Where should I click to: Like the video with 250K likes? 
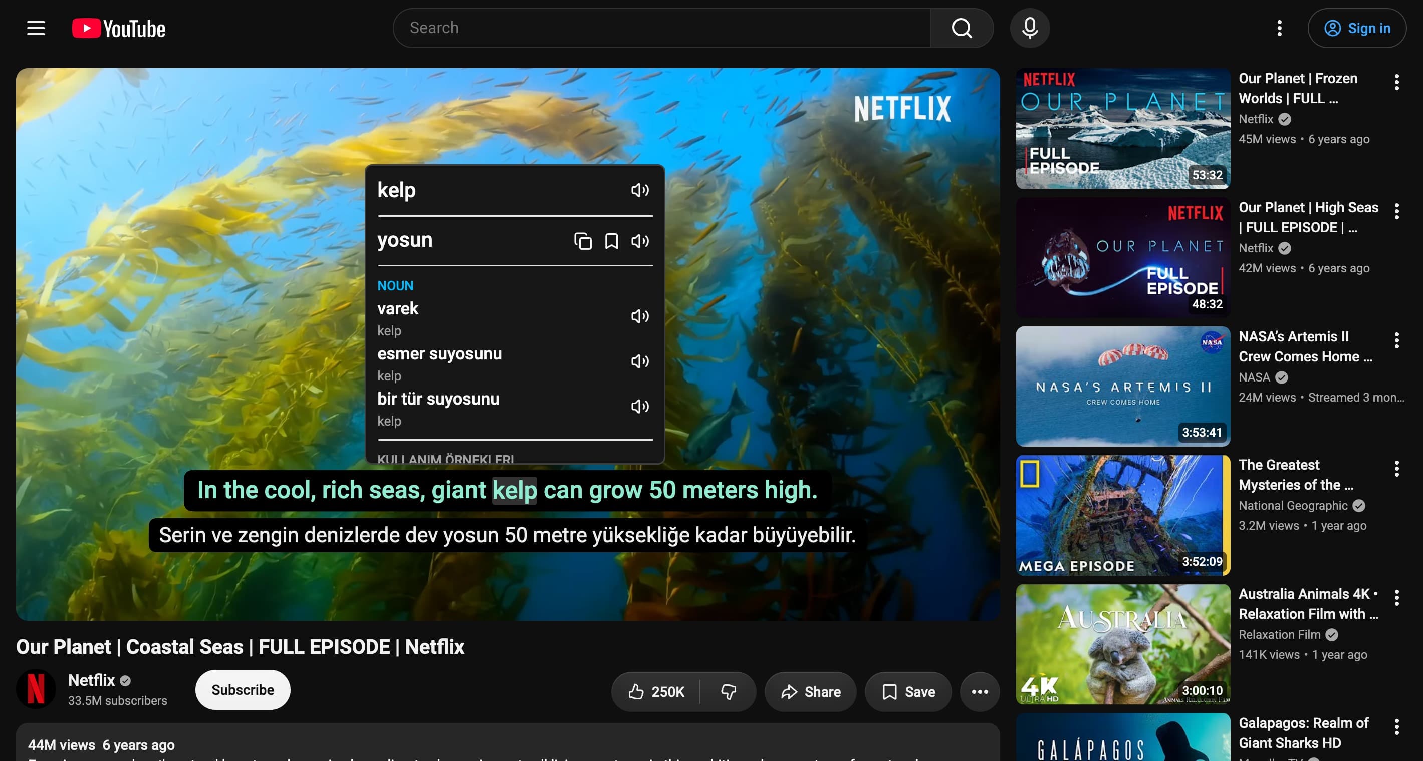pyautogui.click(x=656, y=691)
